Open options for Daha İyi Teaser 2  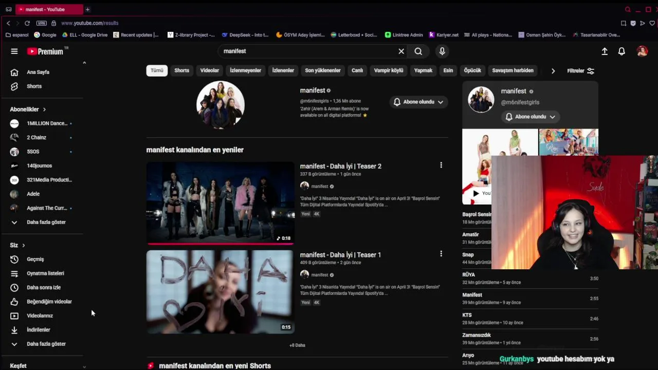pyautogui.click(x=441, y=165)
